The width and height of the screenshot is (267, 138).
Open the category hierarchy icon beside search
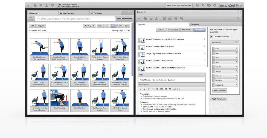(31, 19)
